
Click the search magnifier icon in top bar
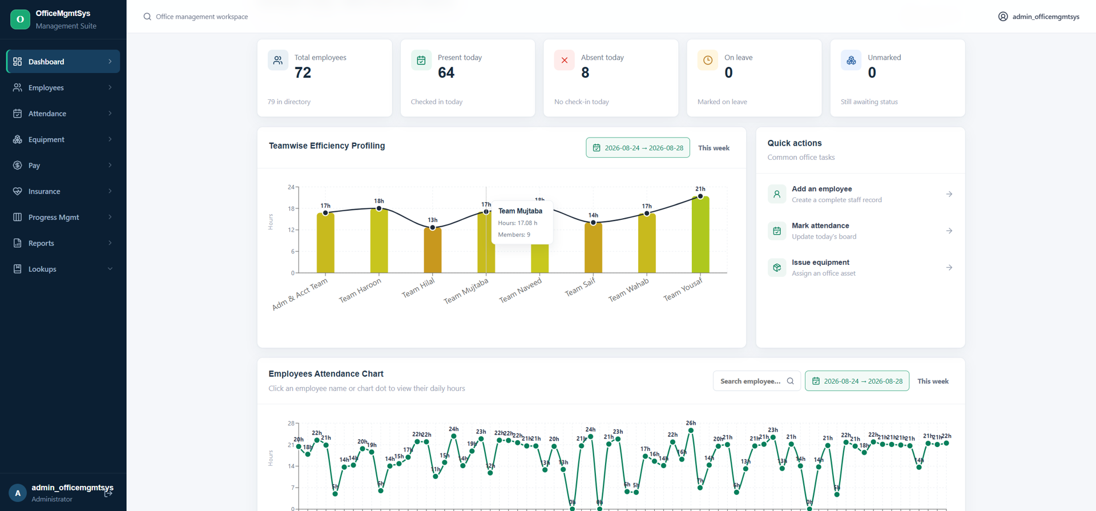(147, 17)
